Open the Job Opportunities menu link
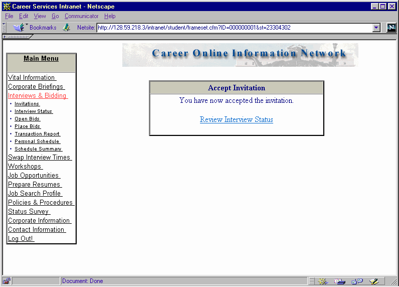The height and width of the screenshot is (287, 399). point(33,175)
